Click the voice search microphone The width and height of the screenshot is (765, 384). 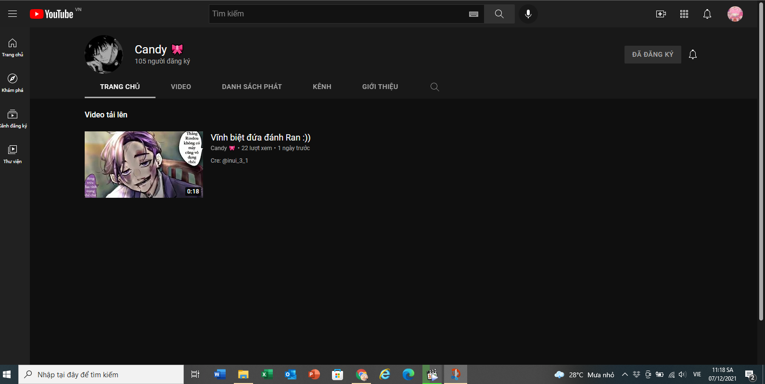[x=528, y=14]
